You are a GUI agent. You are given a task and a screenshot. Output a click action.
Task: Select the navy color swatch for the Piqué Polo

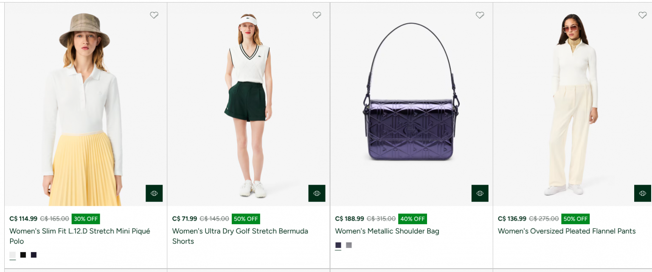34,255
